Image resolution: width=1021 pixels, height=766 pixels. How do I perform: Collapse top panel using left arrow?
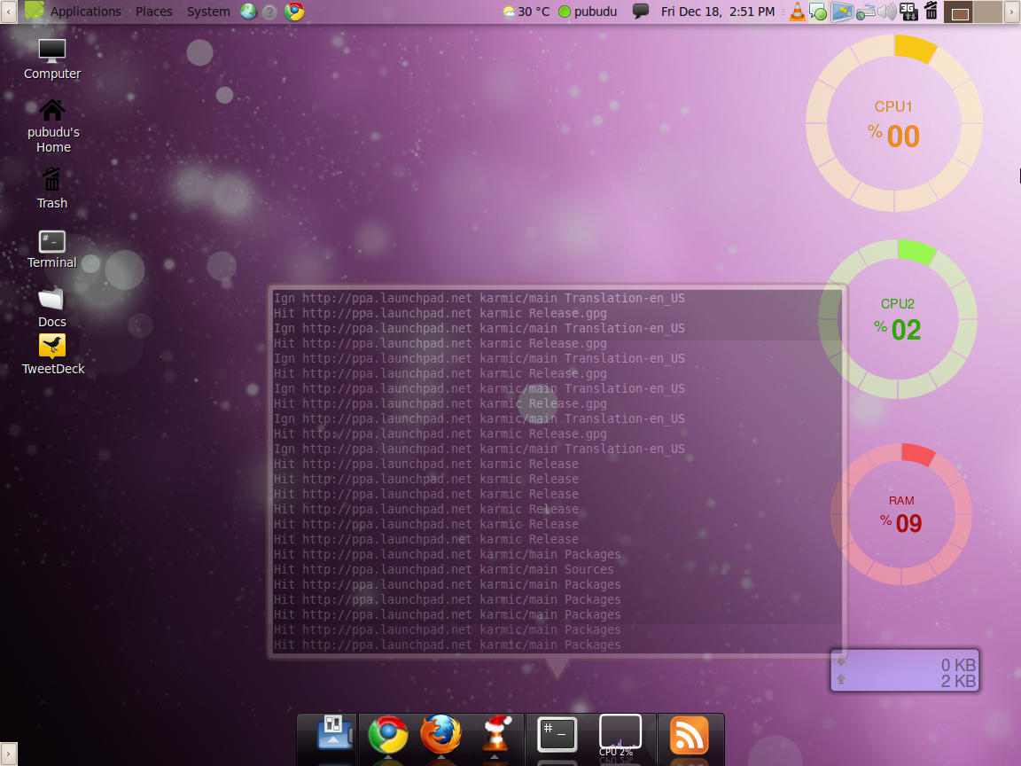click(8, 12)
